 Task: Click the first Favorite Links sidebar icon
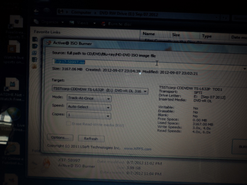[35, 39]
